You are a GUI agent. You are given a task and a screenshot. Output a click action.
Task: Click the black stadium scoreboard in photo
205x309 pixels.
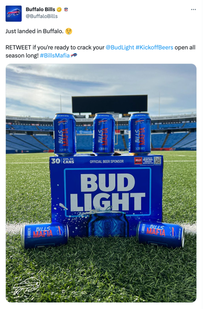109,104
